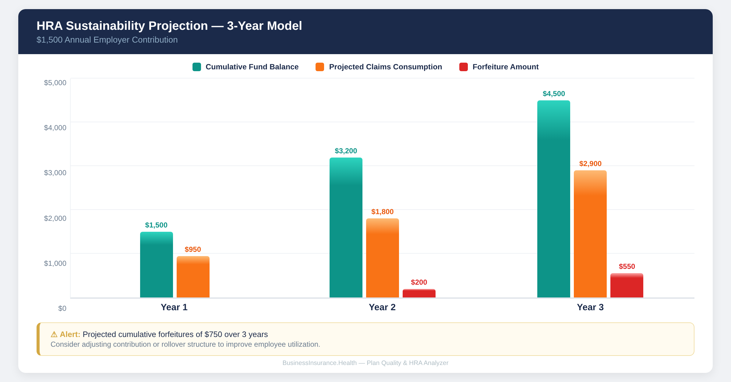
Task: Click the teal Cumulative Fund Balance legend swatch
Action: pos(197,67)
